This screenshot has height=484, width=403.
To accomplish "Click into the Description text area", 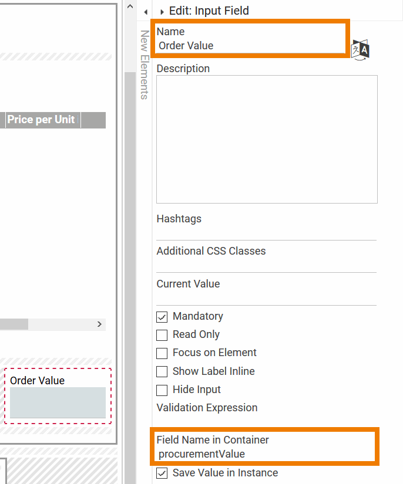I will (267, 139).
